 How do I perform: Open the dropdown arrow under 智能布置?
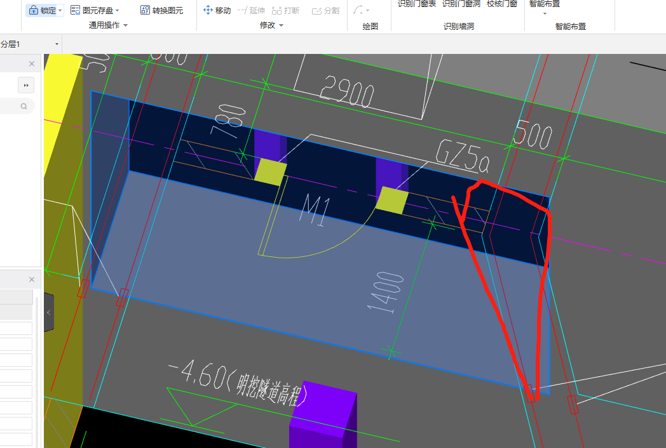[545, 14]
